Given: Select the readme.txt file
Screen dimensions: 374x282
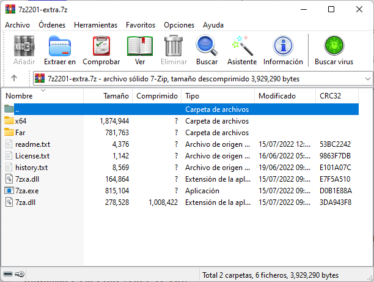Looking at the screenshot, I should (32, 144).
